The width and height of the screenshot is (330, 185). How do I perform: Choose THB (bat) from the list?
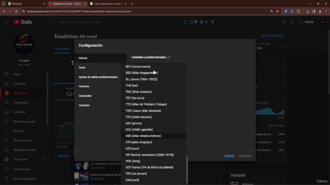(x=154, y=86)
